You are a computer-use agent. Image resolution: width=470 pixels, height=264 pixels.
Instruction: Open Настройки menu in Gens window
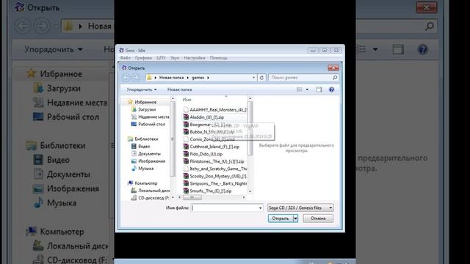[x=195, y=58]
